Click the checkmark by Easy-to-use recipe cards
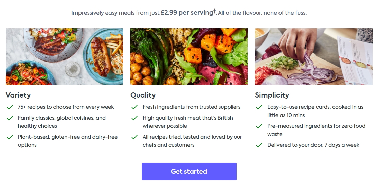The image size is (378, 192). click(259, 107)
